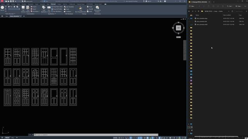Screen dimensions: 248x139
Task: Toggle object snap in the status bar
Action: [x=141, y=138]
